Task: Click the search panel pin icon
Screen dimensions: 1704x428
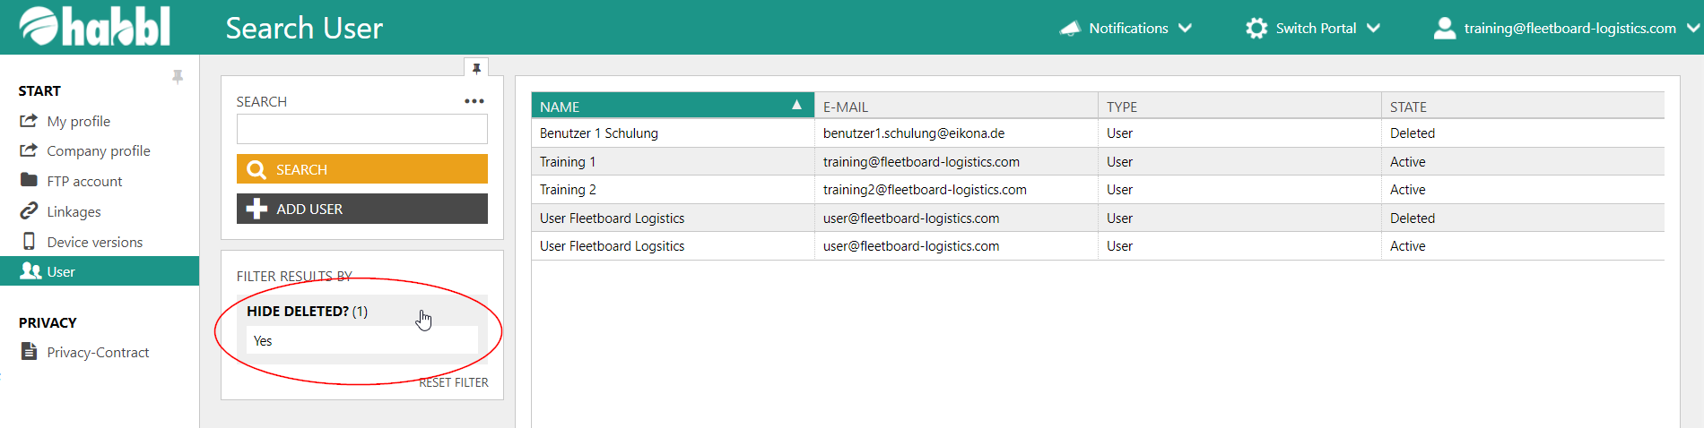Action: click(x=476, y=68)
